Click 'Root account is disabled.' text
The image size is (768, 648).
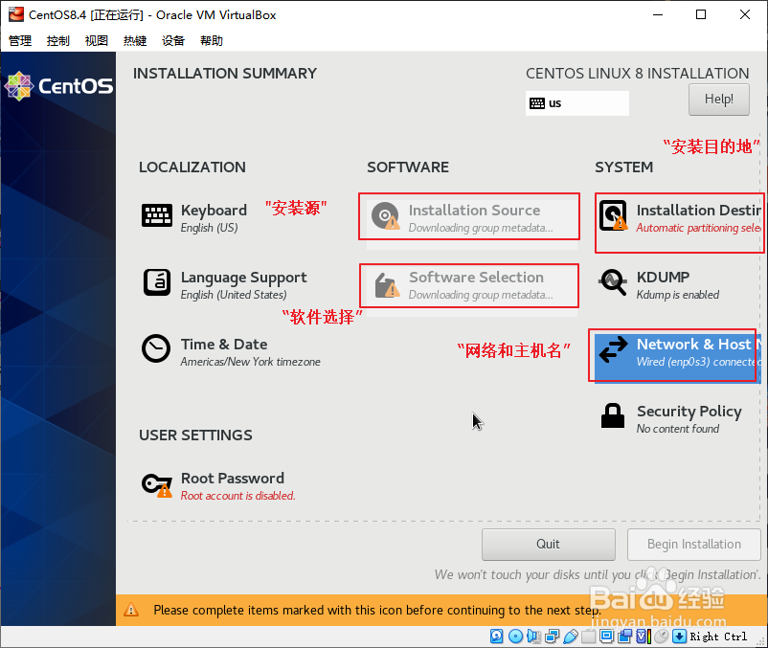(238, 496)
